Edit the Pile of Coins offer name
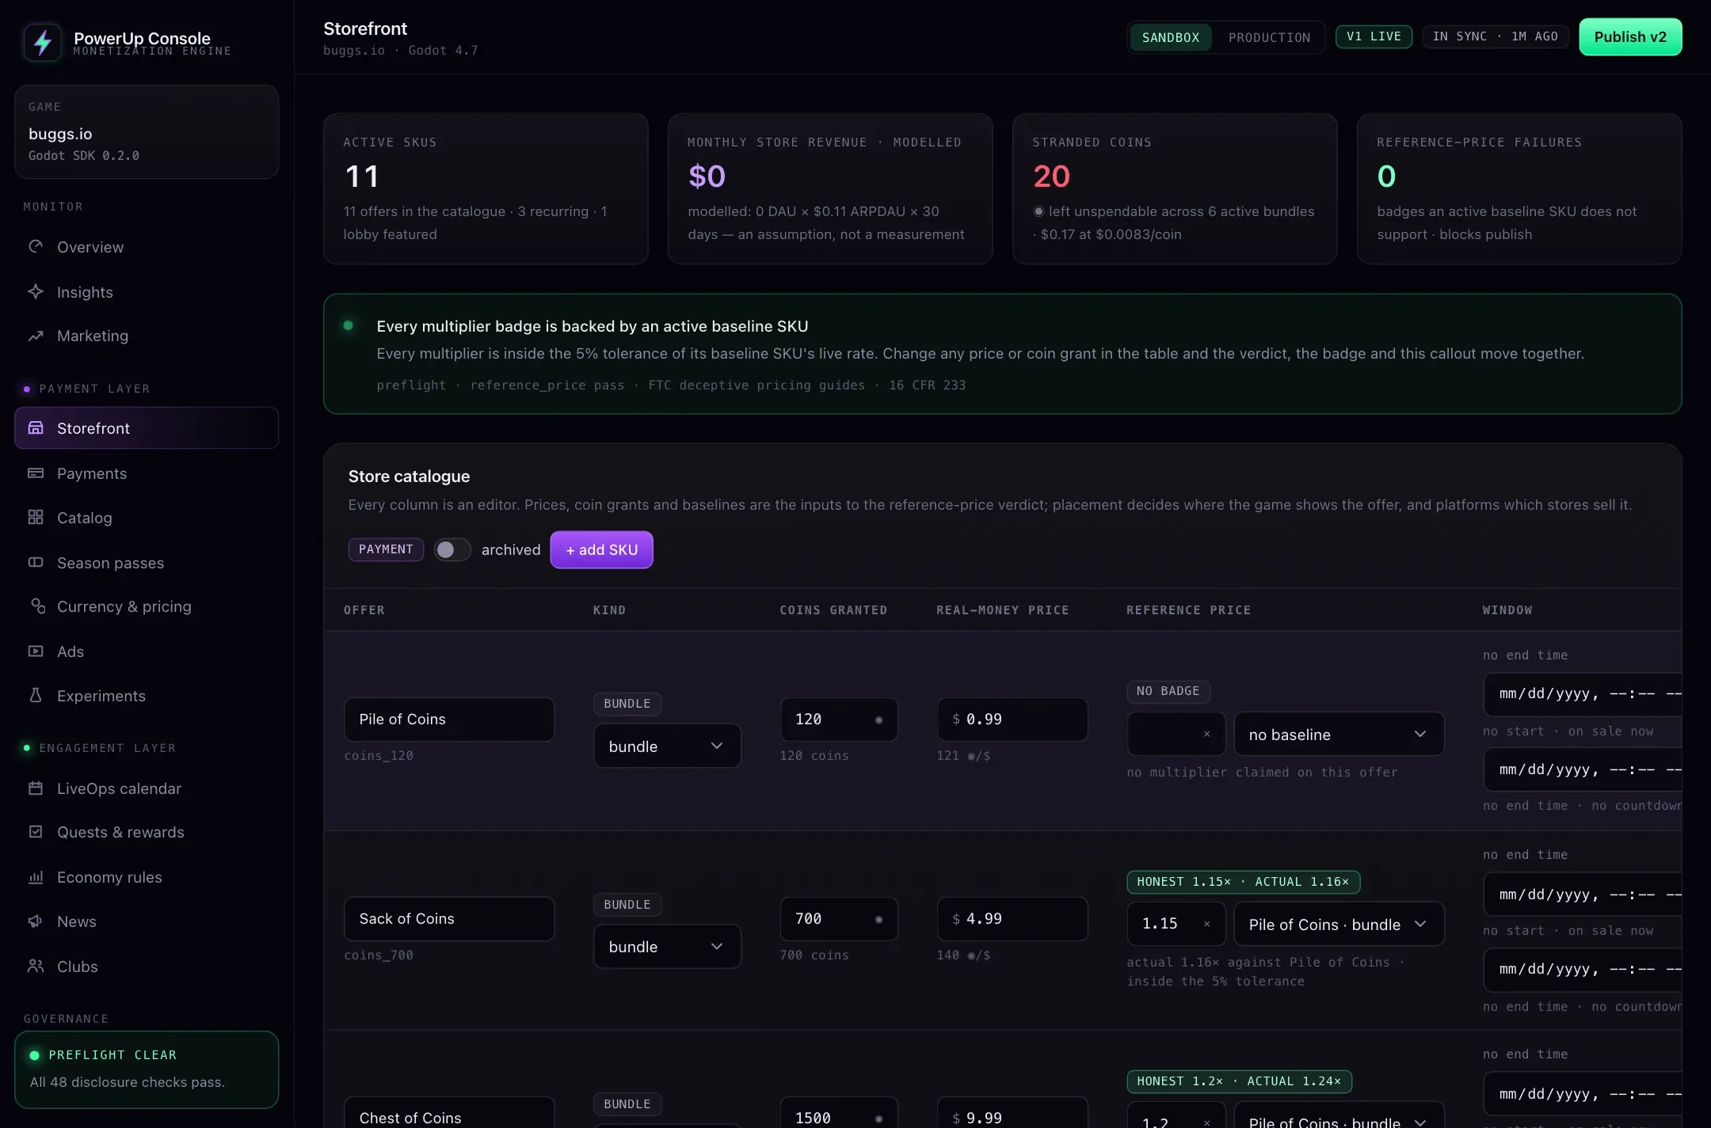This screenshot has height=1128, width=1711. click(x=449, y=720)
